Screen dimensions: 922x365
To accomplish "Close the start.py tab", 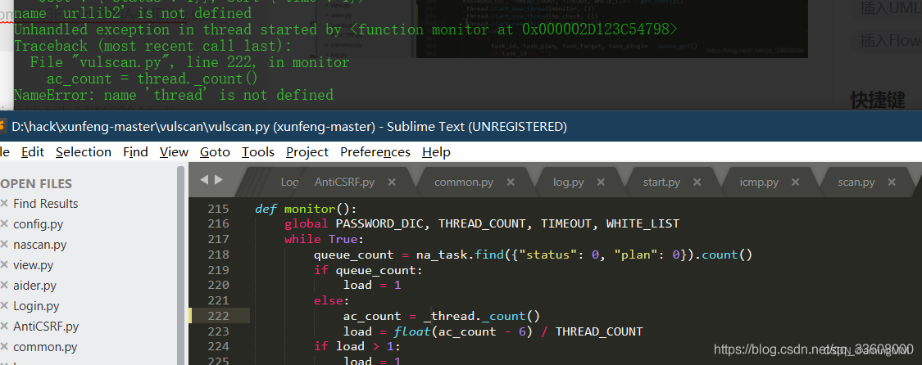I will pos(698,182).
